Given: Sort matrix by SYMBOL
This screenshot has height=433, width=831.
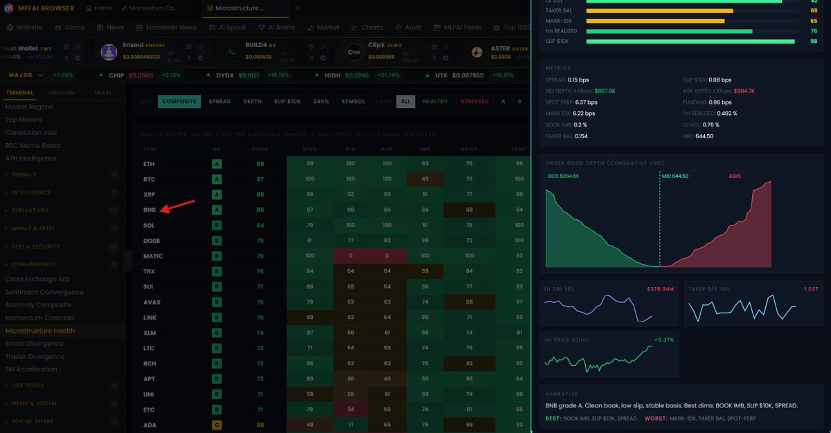Looking at the screenshot, I should click(353, 101).
